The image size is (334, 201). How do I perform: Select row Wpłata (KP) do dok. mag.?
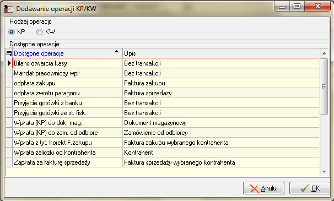(166, 123)
